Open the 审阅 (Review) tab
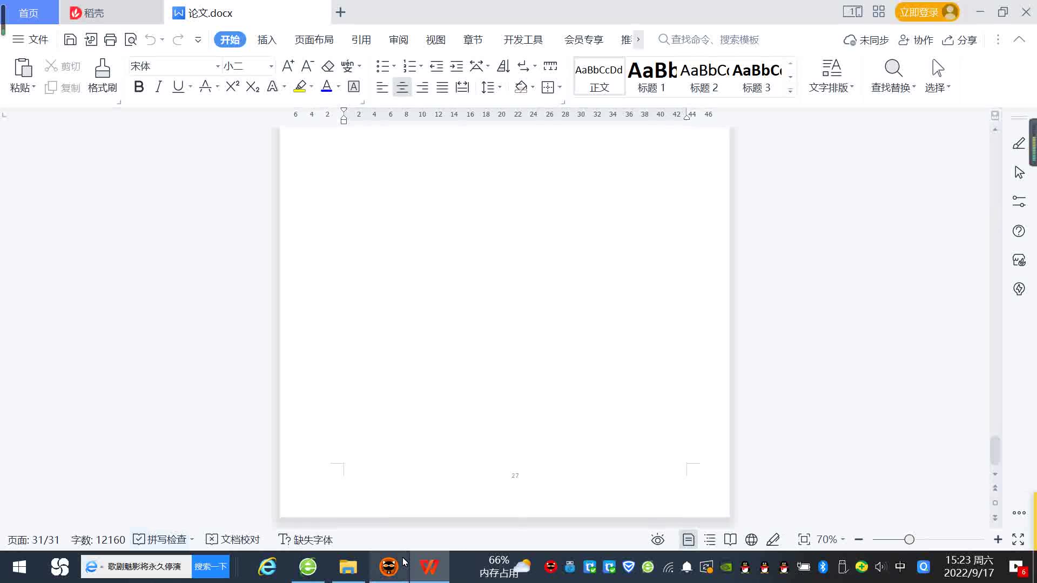This screenshot has width=1037, height=583. (399, 40)
